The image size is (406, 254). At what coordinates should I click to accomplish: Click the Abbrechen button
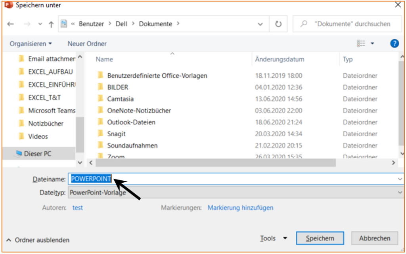[374, 238]
